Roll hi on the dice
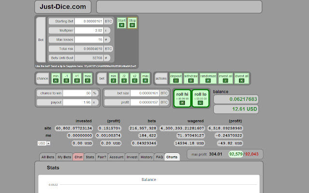The image size is (309, 193). pos(183,98)
